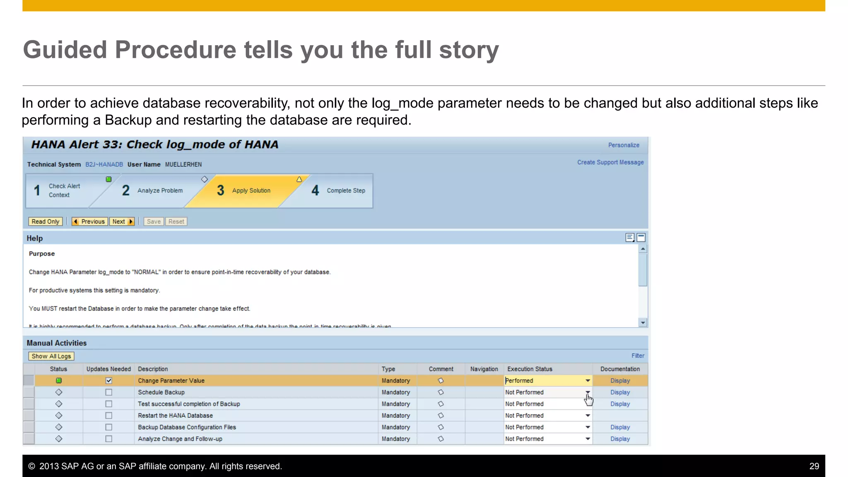848x477 pixels.
Task: Click status diamond of Analyze Change and Follow-up row
Action: pyautogui.click(x=59, y=438)
